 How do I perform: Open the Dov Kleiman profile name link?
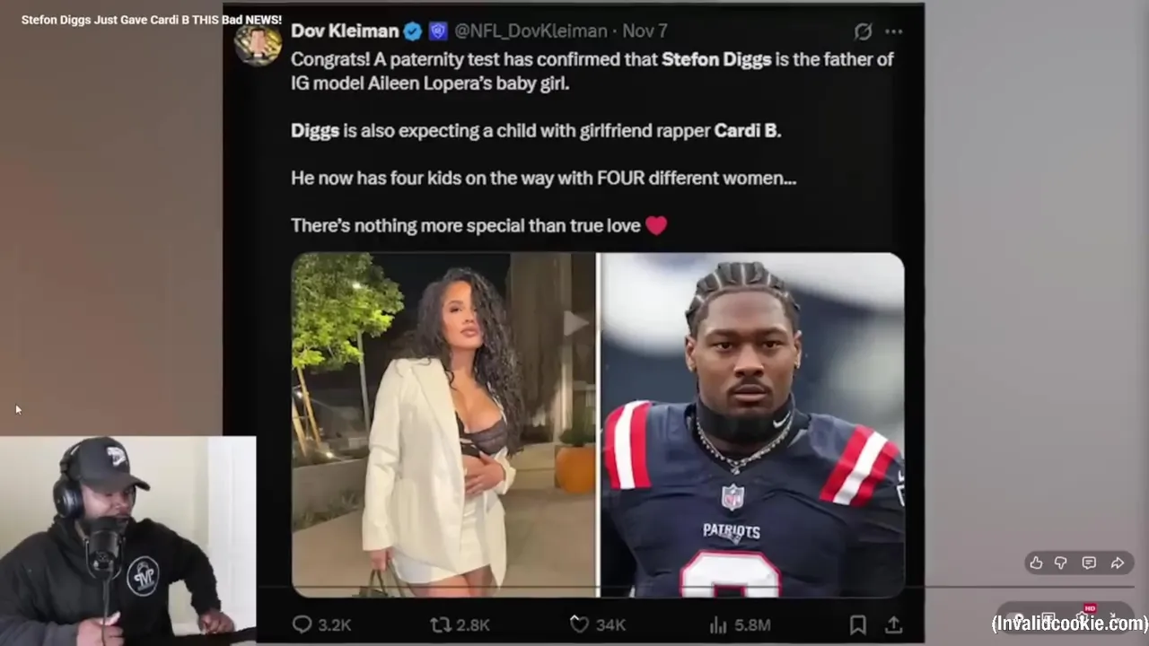[345, 31]
